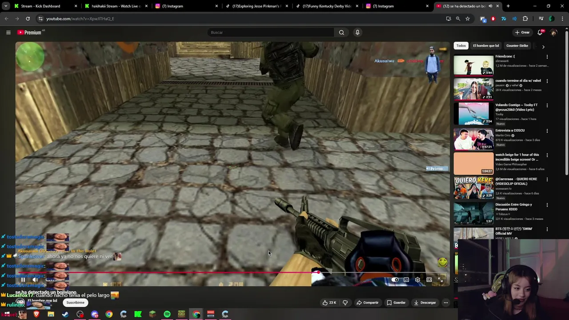Click Guardar to save video

(396, 303)
